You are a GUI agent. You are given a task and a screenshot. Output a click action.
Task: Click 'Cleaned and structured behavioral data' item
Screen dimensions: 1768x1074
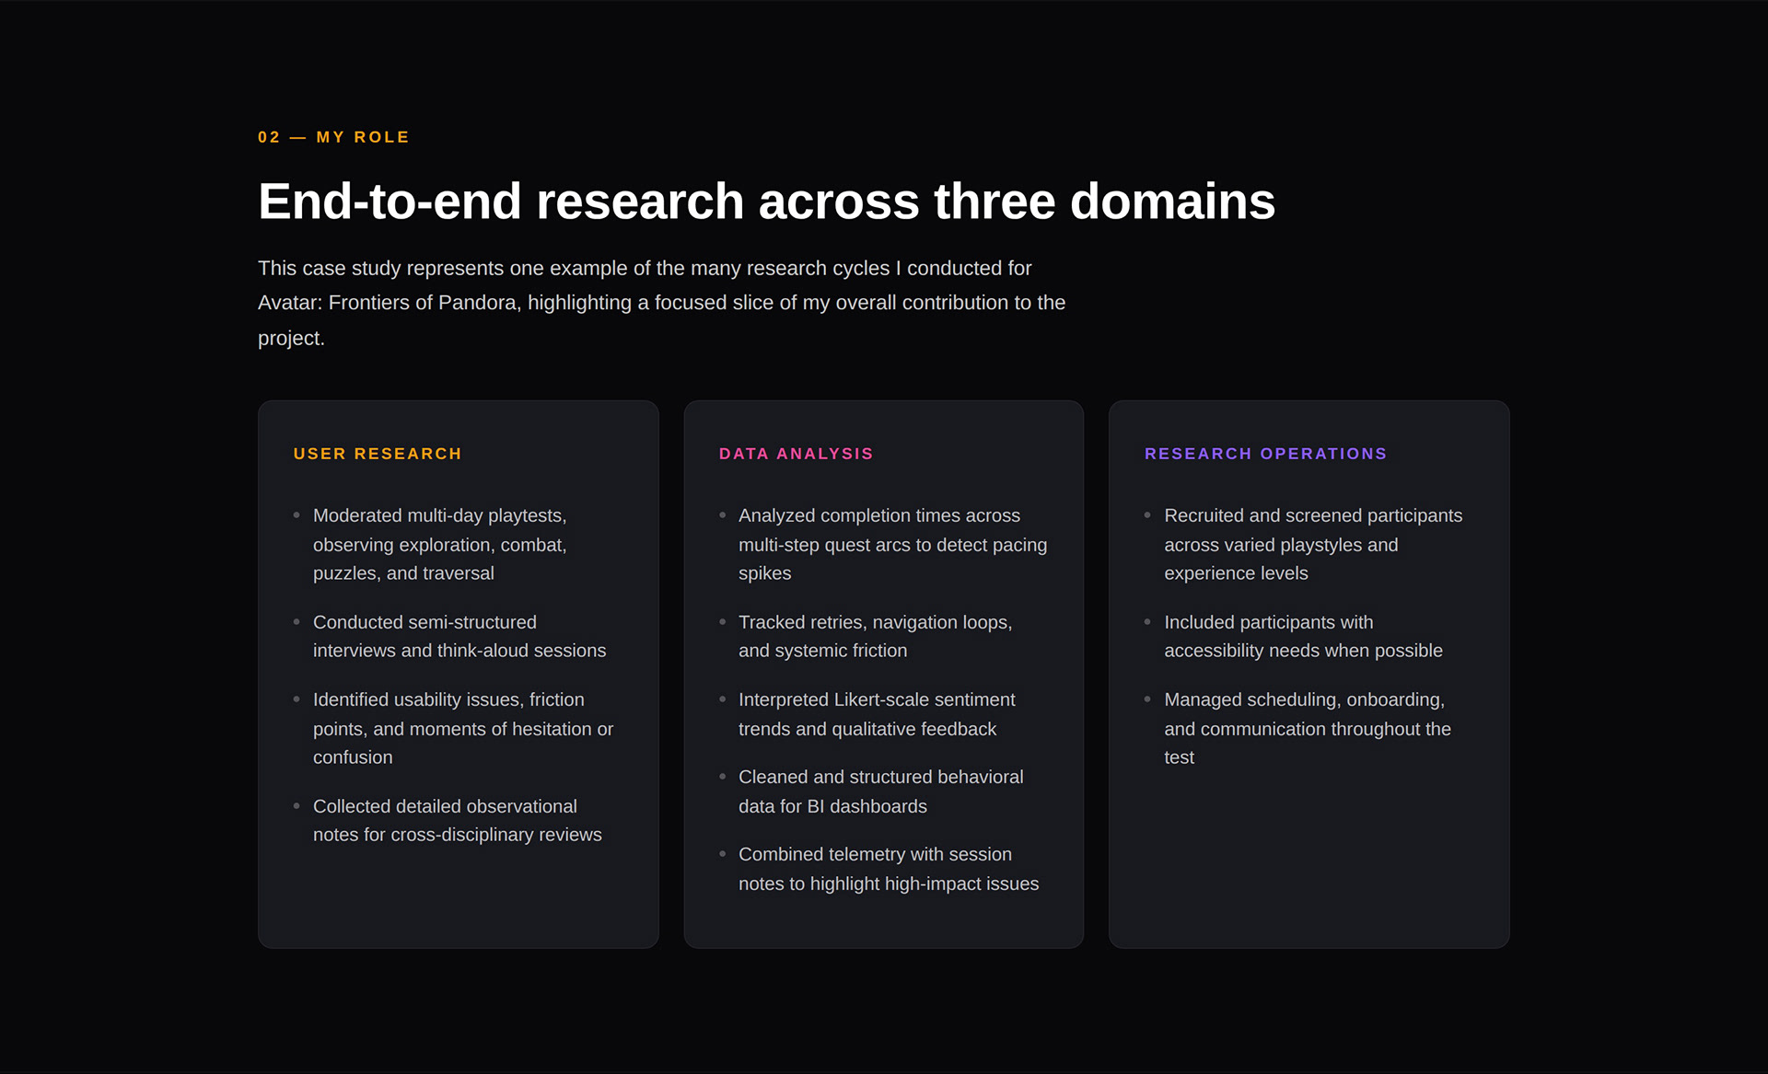(x=880, y=791)
